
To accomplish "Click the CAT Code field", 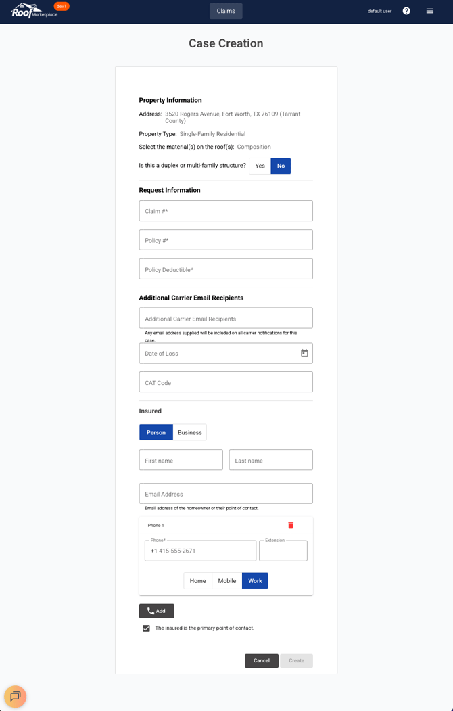I will 226,382.
